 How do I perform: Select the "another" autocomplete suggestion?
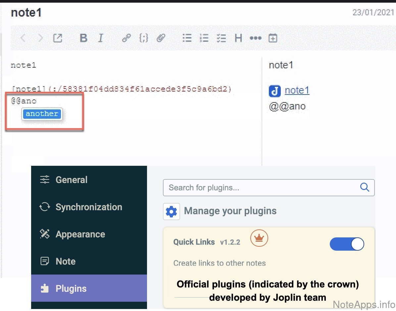(x=42, y=114)
